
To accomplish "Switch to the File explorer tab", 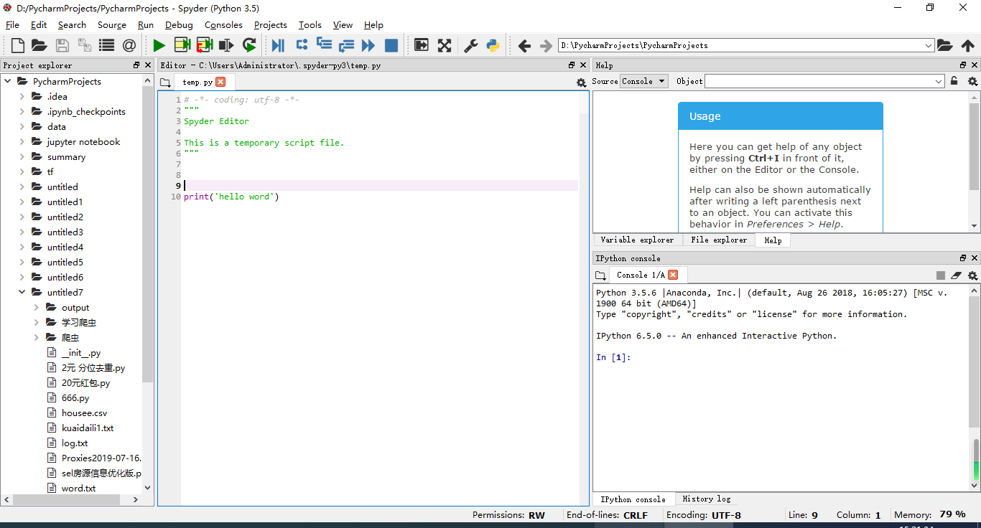I will [x=719, y=240].
